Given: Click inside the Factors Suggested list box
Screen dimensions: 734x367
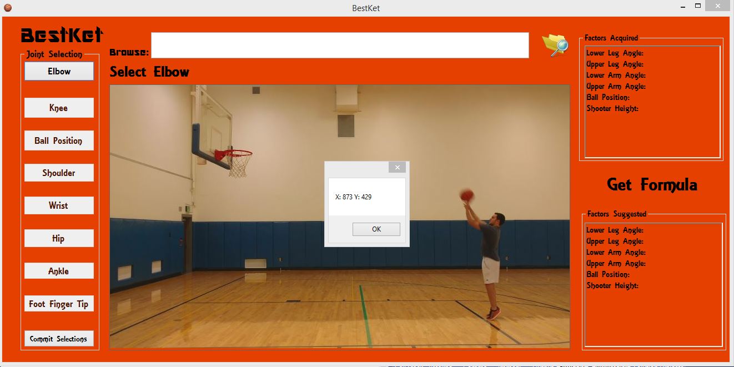Looking at the screenshot, I should click(653, 285).
